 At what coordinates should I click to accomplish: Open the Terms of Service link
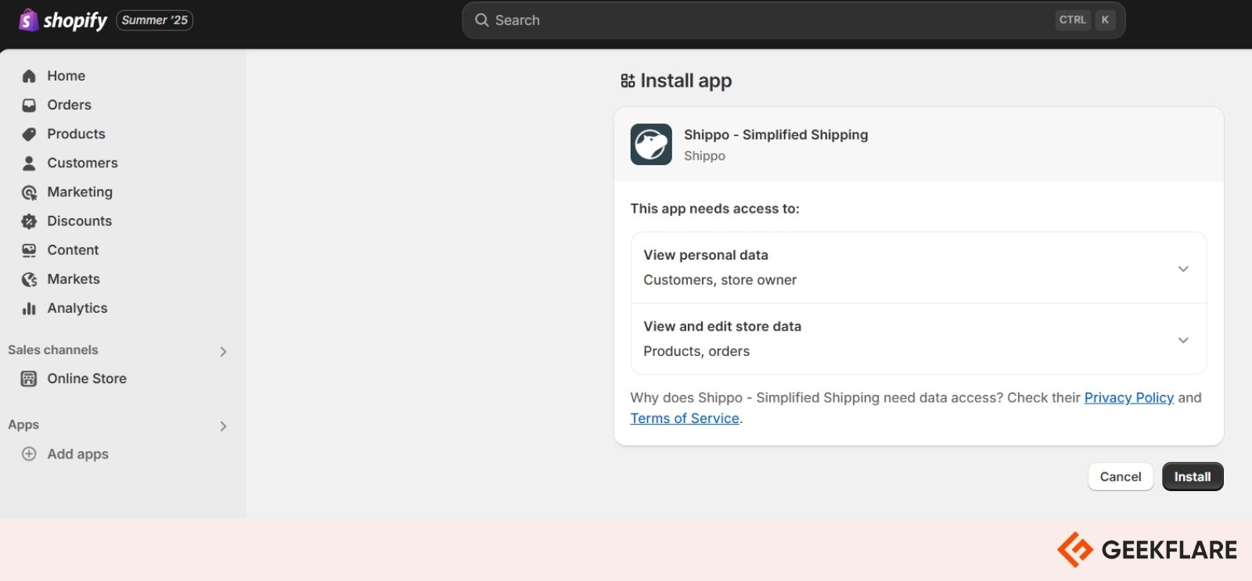[x=685, y=418]
